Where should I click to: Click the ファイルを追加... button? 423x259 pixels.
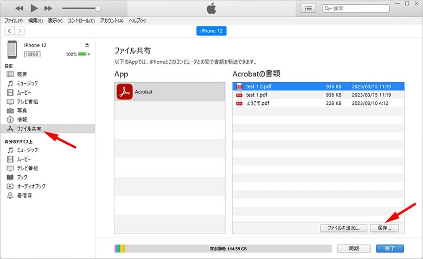344,228
